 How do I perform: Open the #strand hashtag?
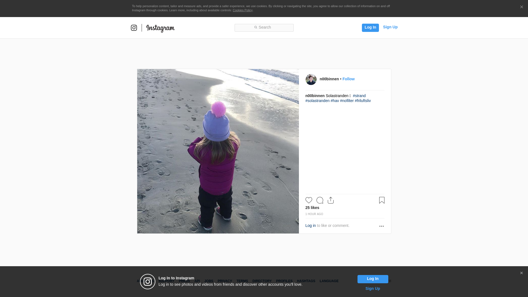click(x=359, y=96)
